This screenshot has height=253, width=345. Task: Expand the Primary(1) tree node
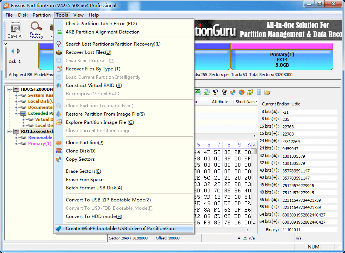point(16,143)
